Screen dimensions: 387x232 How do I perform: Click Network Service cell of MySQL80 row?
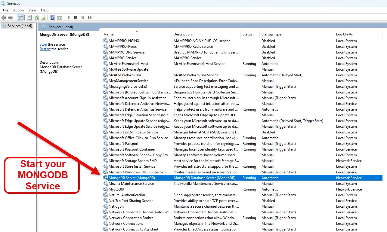349,189
